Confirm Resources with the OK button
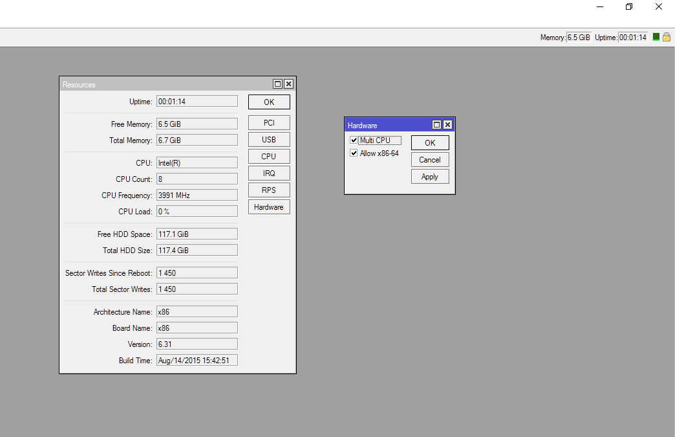Screen dimensions: 675x437 (269, 102)
